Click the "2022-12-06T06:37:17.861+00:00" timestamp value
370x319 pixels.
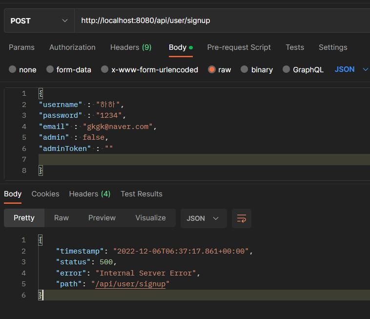181,251
